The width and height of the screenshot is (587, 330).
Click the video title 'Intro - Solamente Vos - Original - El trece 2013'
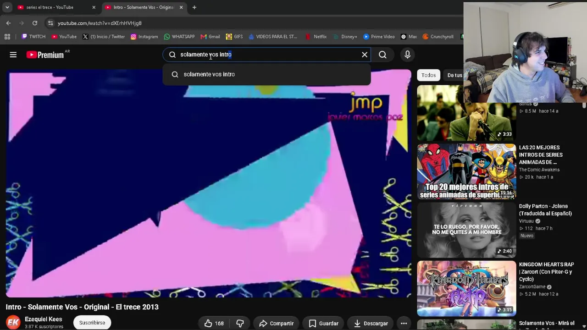point(82,307)
